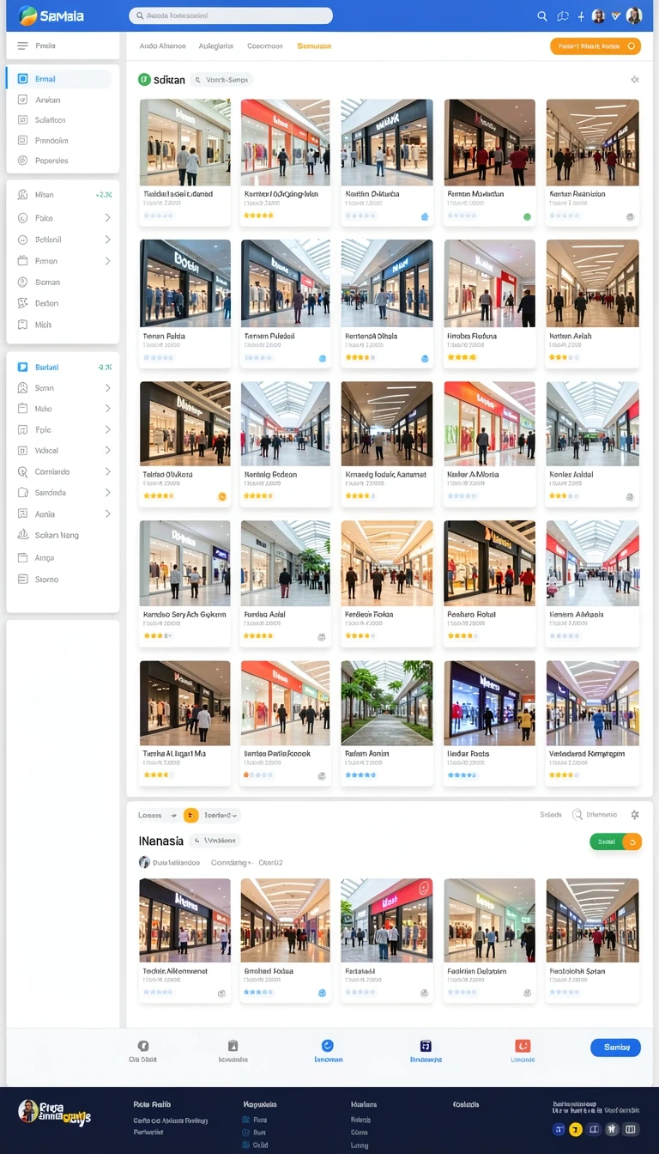Click the Deflon sidebar item text
The width and height of the screenshot is (659, 1154).
(47, 303)
